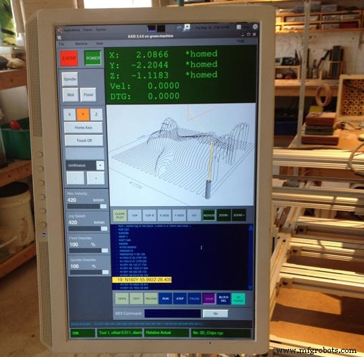Click the ON status indicator
The width and height of the screenshot is (364, 357).
pos(82,333)
